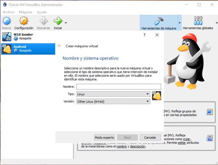The width and height of the screenshot is (218, 165).
Task: Minimize the VirtualBox window
Action: tap(186, 5)
